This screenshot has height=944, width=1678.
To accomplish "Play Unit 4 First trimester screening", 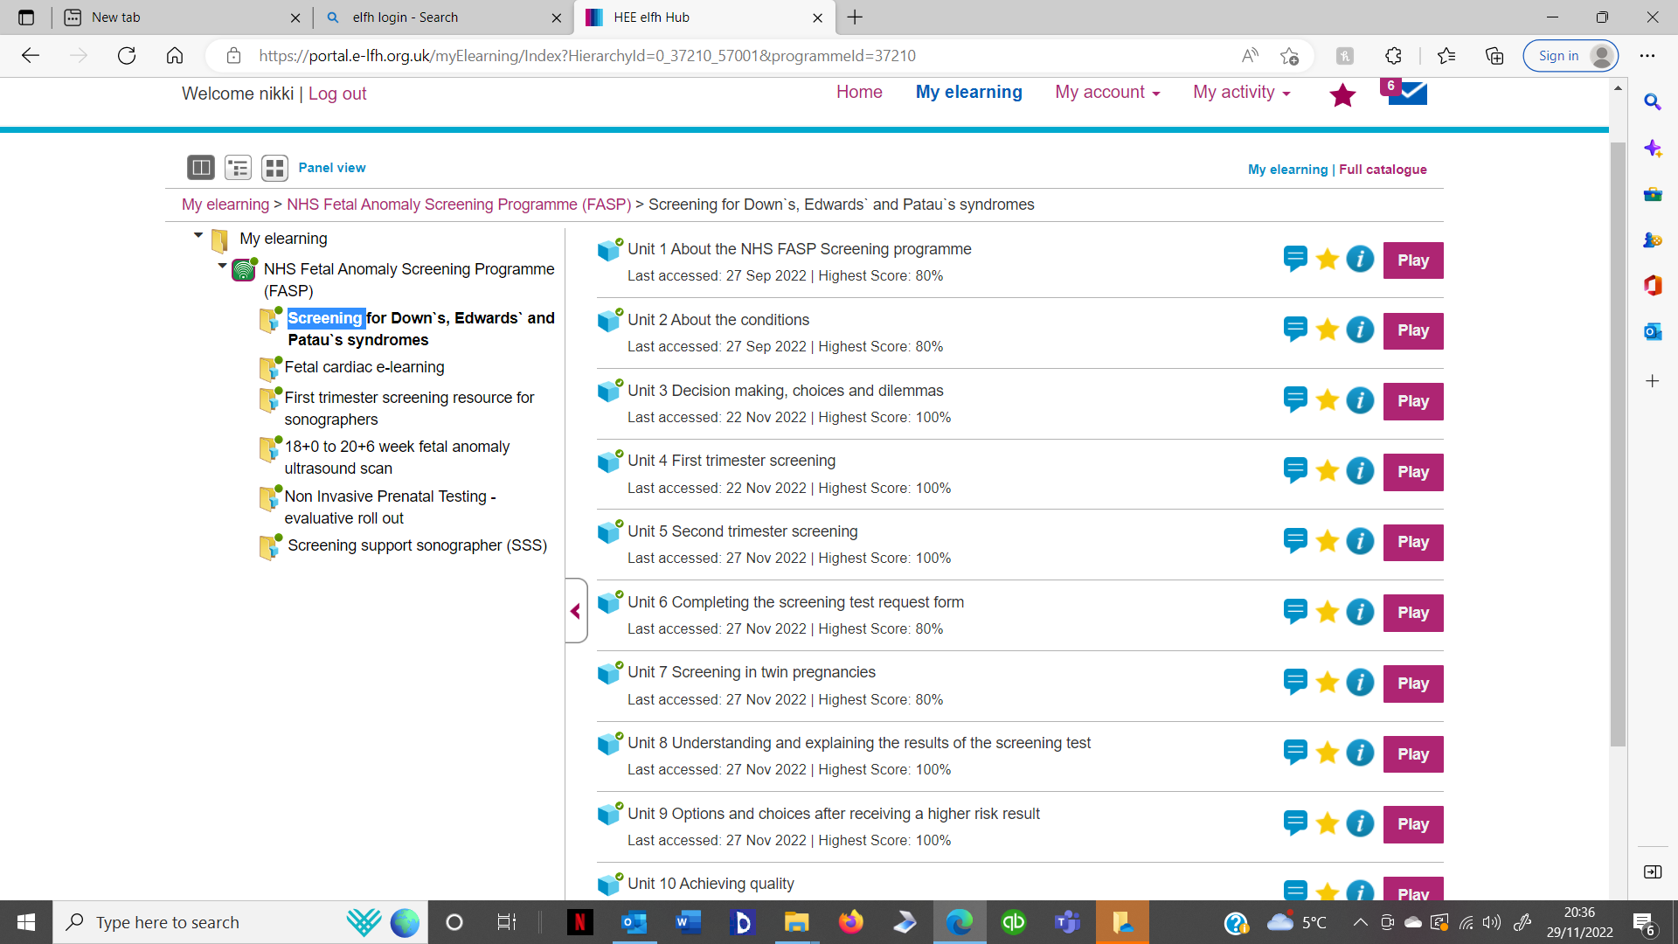I will 1412,472.
